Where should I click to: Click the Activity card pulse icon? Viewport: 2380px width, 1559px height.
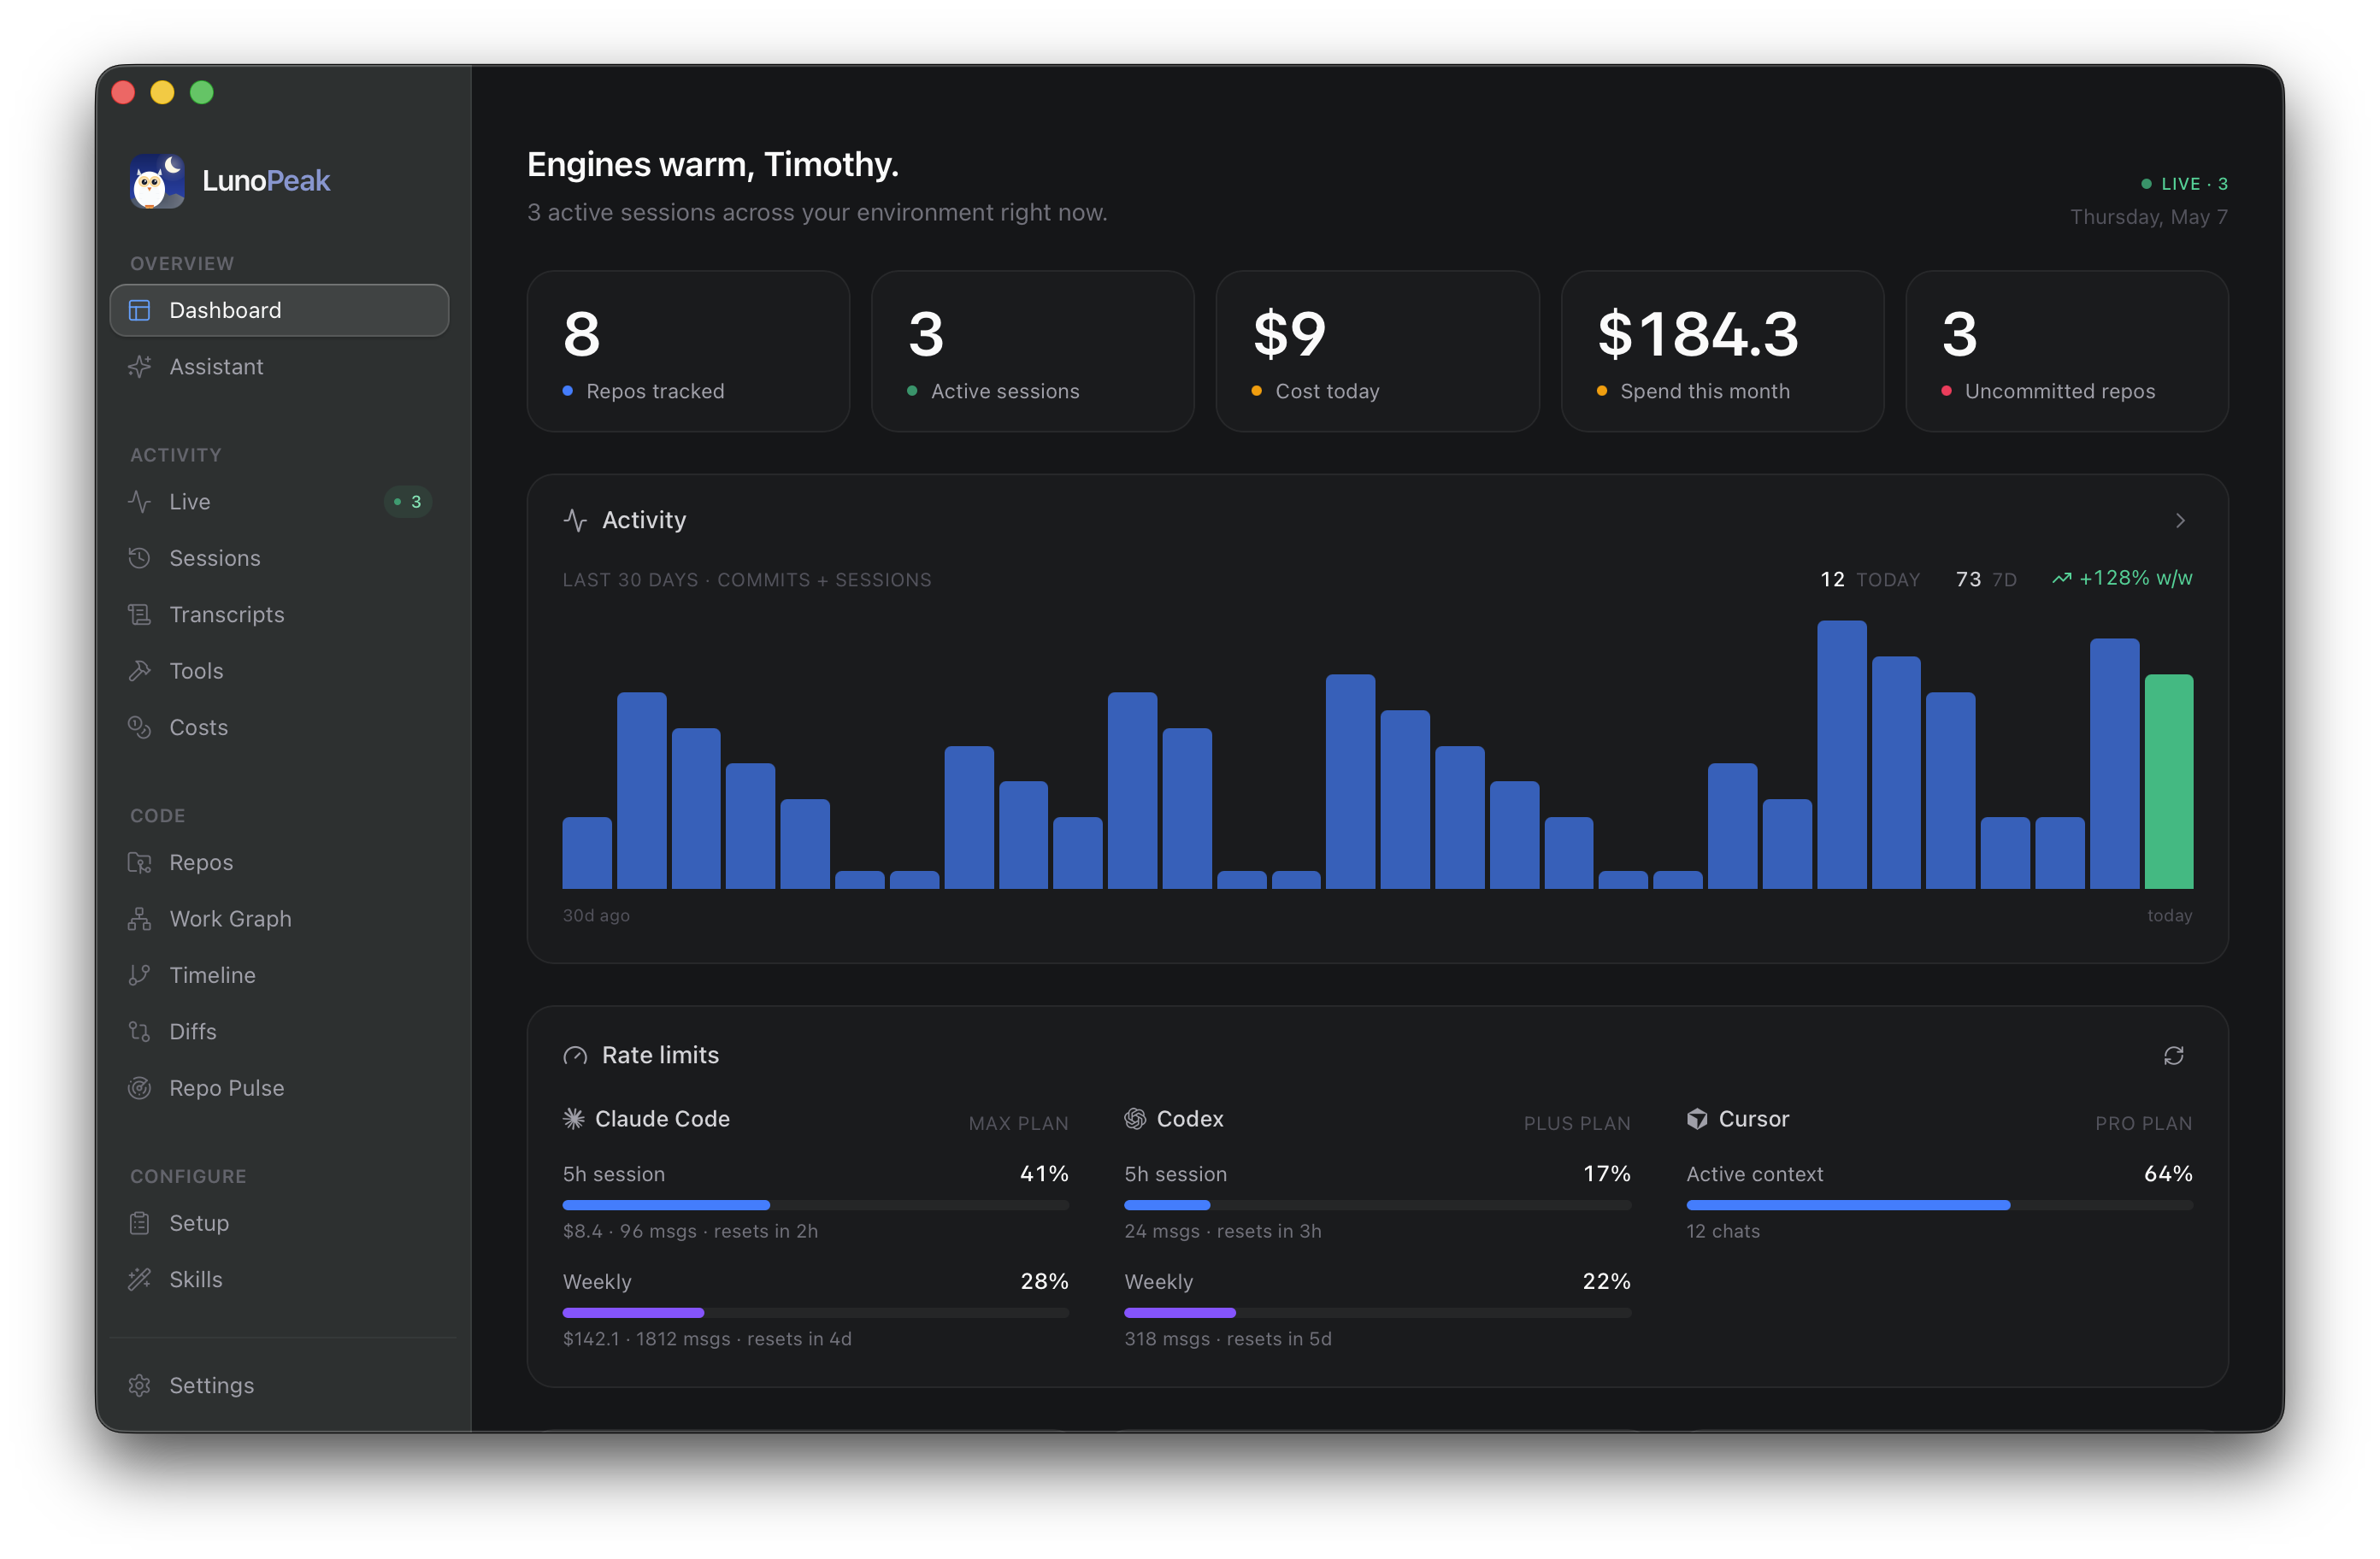[575, 520]
